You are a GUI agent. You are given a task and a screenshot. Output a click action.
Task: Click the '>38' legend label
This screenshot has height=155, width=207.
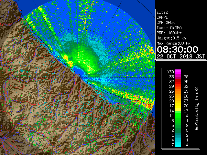tap(171, 72)
